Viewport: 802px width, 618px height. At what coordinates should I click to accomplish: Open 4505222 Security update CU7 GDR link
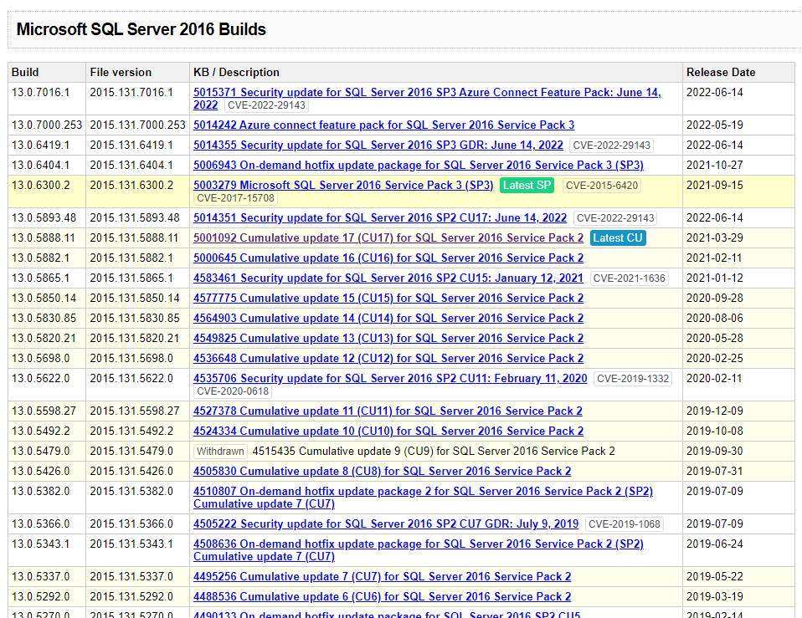pyautogui.click(x=386, y=524)
